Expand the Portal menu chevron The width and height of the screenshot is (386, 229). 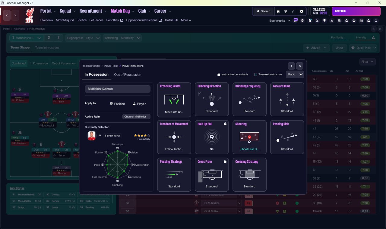(55, 11)
